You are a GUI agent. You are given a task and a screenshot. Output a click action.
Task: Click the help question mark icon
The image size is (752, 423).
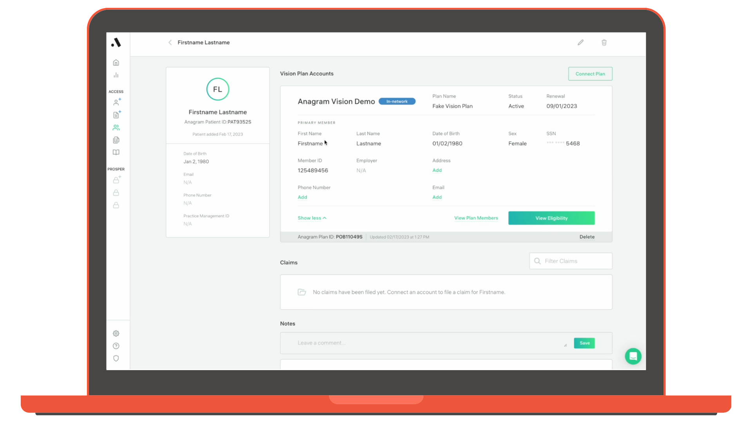click(x=116, y=346)
